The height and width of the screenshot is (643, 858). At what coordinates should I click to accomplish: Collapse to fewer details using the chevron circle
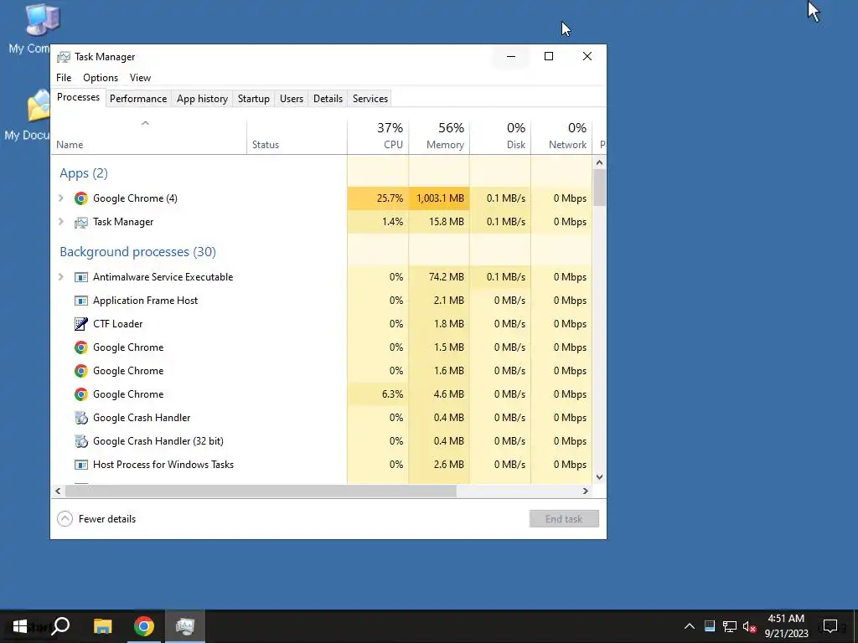pyautogui.click(x=65, y=519)
